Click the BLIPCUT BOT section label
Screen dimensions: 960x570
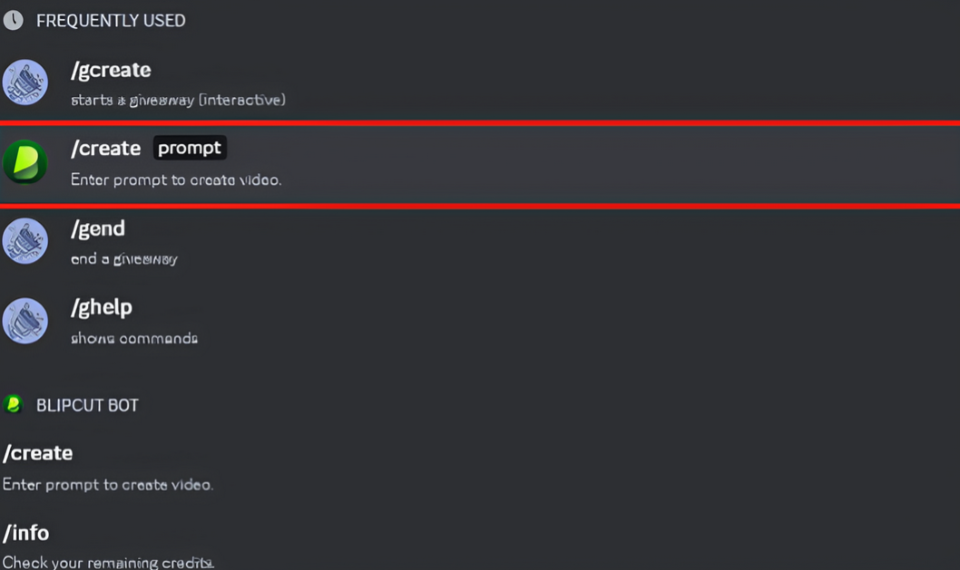pos(85,405)
